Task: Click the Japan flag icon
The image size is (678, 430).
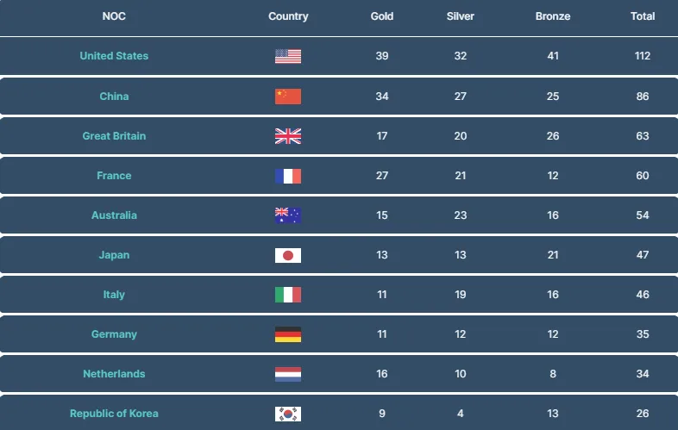Action: tap(288, 255)
